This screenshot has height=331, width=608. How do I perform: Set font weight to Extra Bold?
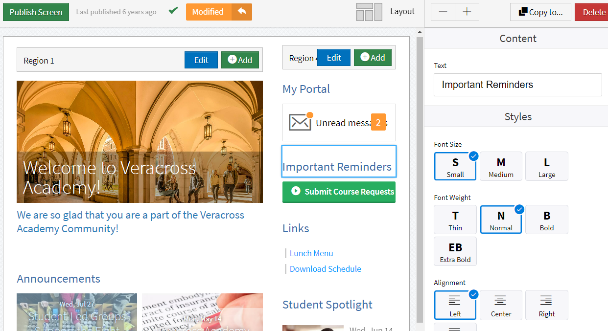click(x=455, y=251)
